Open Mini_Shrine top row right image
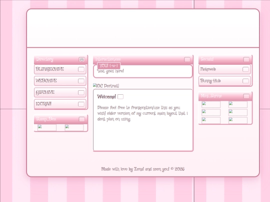This screenshot has width=270, height=202. [238, 104]
